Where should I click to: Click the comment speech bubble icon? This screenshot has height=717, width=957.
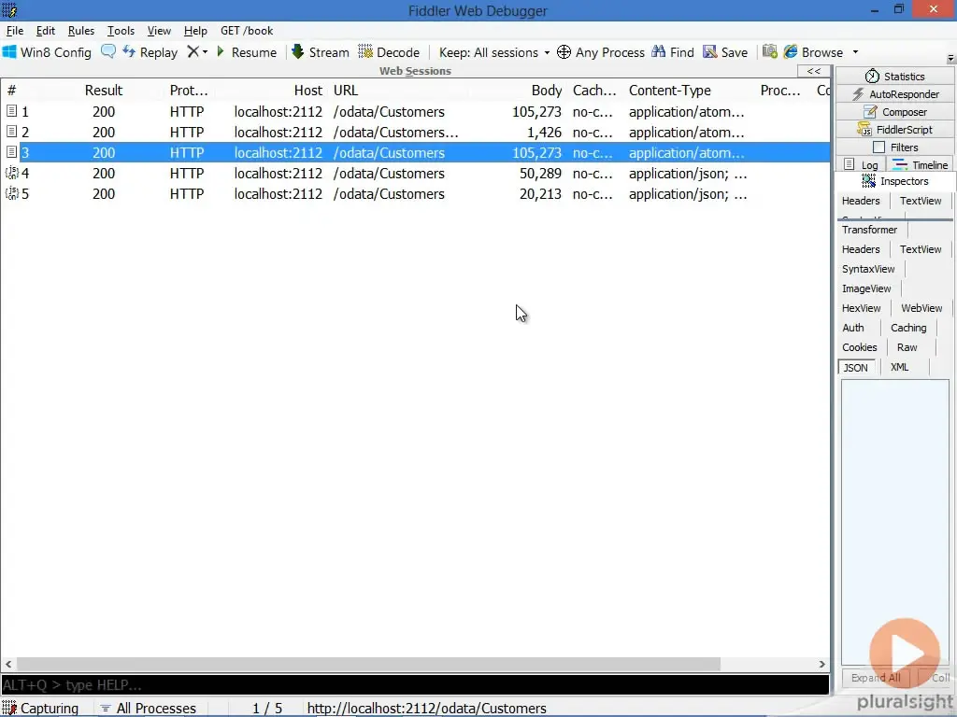108,52
